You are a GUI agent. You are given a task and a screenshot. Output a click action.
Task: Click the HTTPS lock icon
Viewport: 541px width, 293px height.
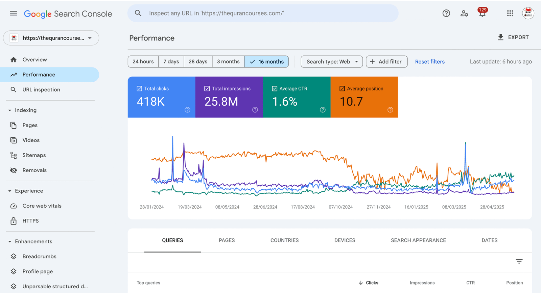14,221
